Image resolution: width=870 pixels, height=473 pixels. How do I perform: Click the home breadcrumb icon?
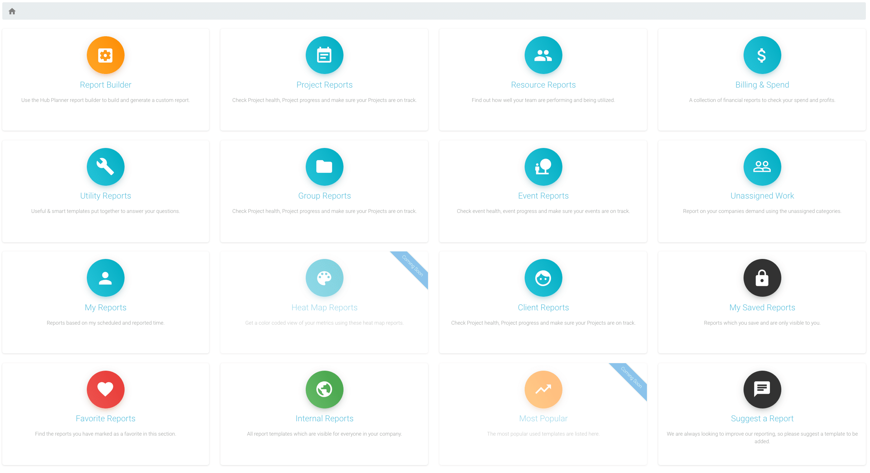[12, 11]
